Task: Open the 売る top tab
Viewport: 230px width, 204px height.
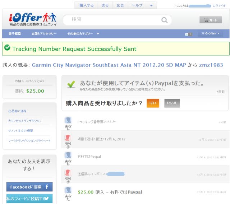Action: pyautogui.click(x=105, y=5)
